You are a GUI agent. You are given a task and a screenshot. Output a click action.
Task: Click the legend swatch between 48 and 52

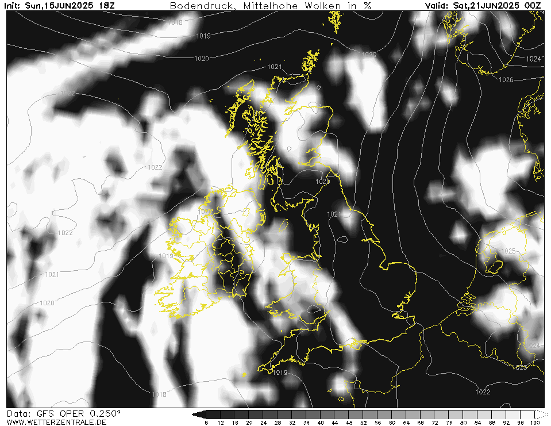point(356,415)
